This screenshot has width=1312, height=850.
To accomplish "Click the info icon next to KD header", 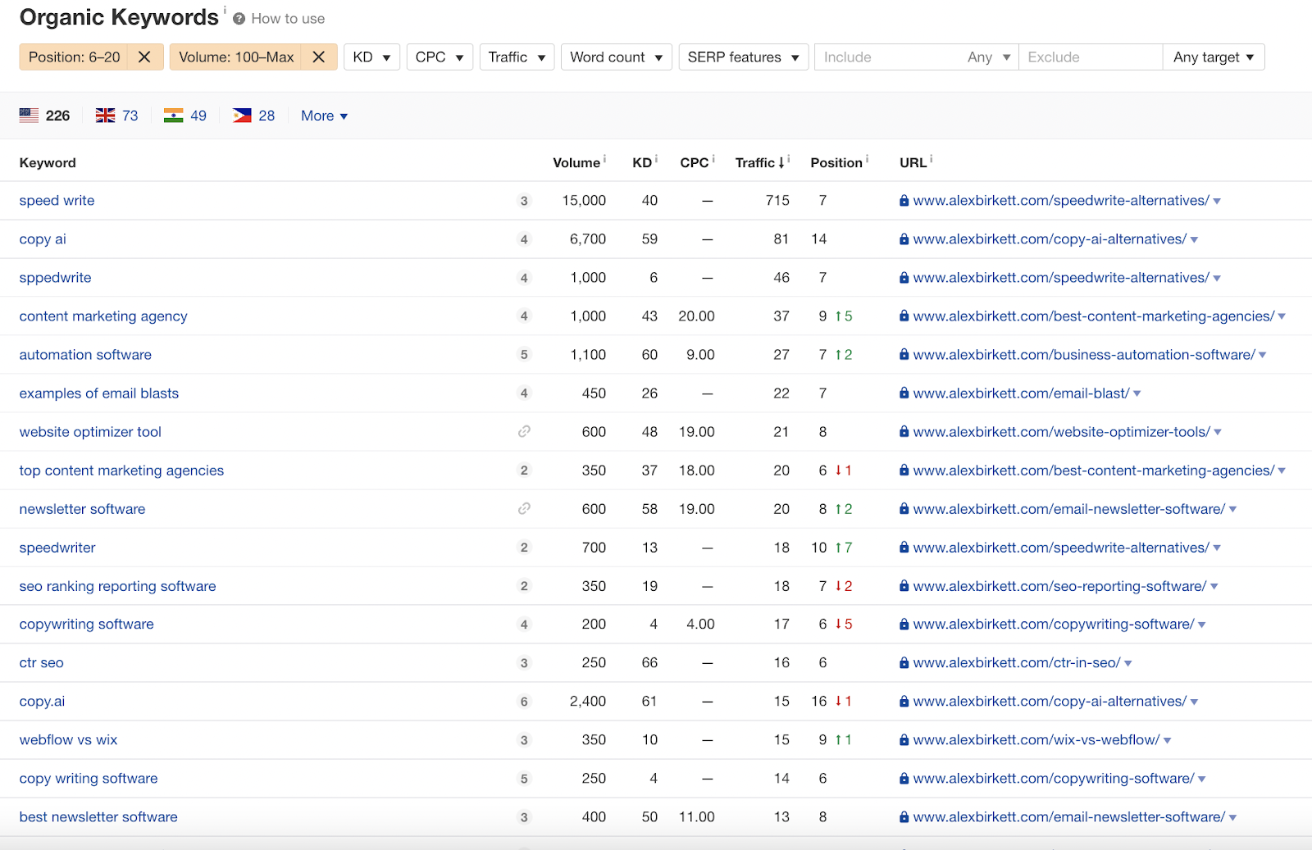I will (x=657, y=158).
